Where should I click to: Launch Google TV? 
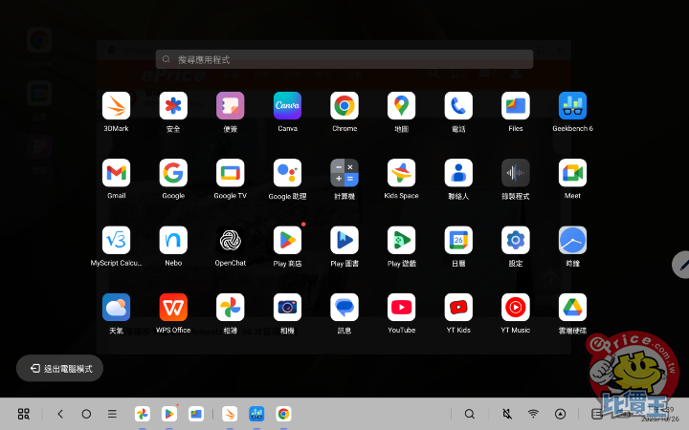click(231, 173)
